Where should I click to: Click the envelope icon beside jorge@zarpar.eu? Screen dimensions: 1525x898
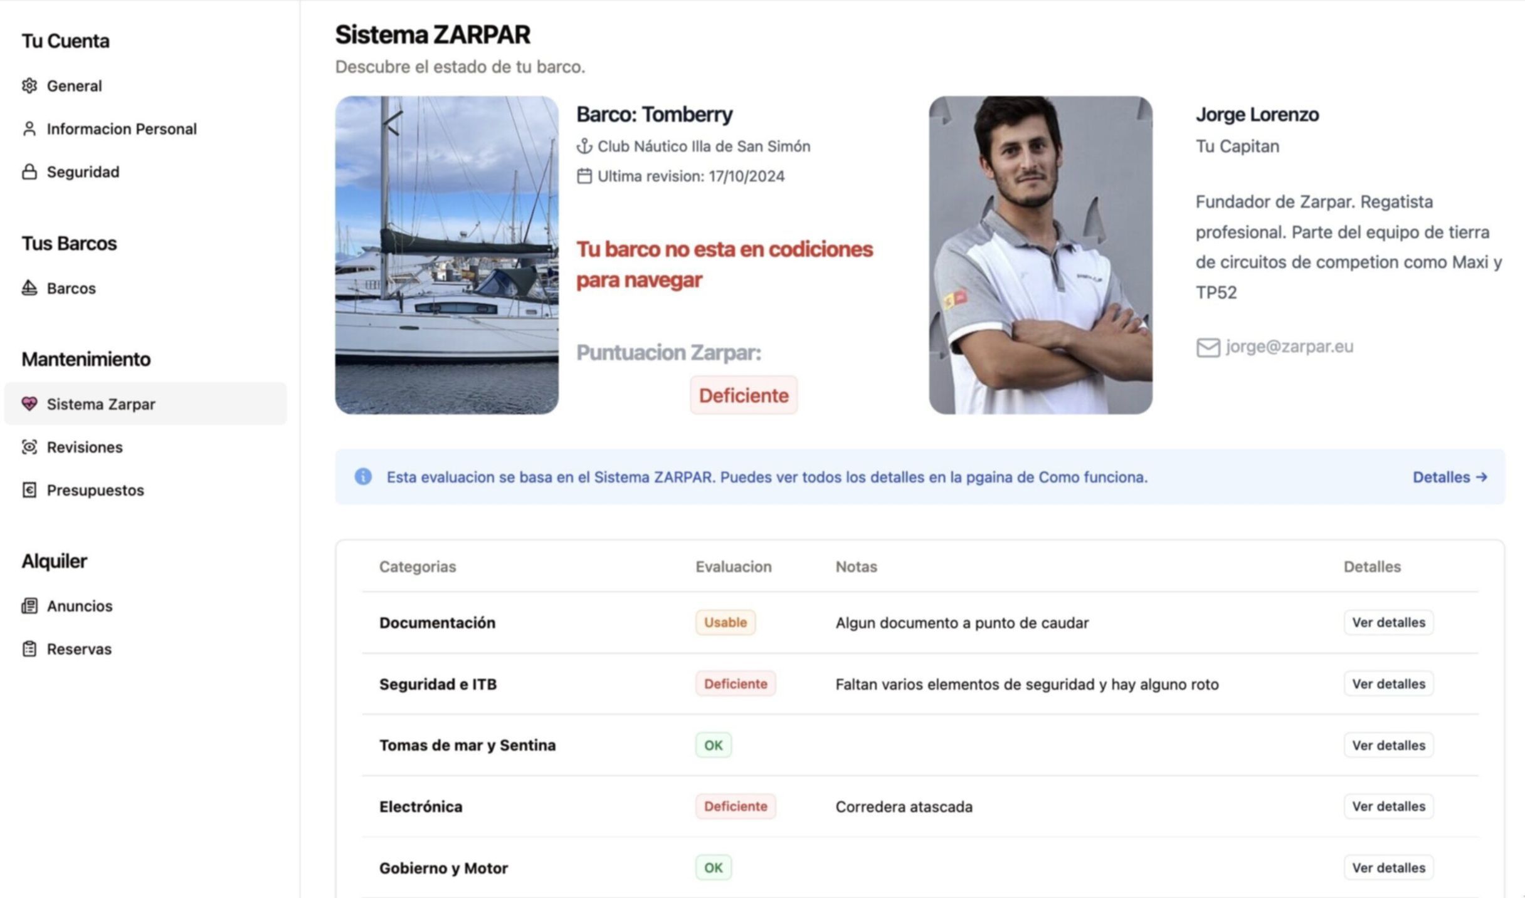point(1207,347)
